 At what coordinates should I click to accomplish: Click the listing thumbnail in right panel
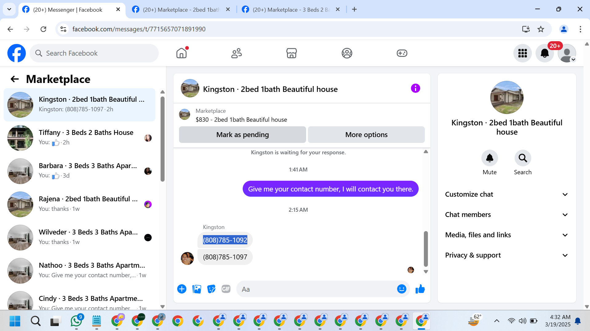(507, 97)
